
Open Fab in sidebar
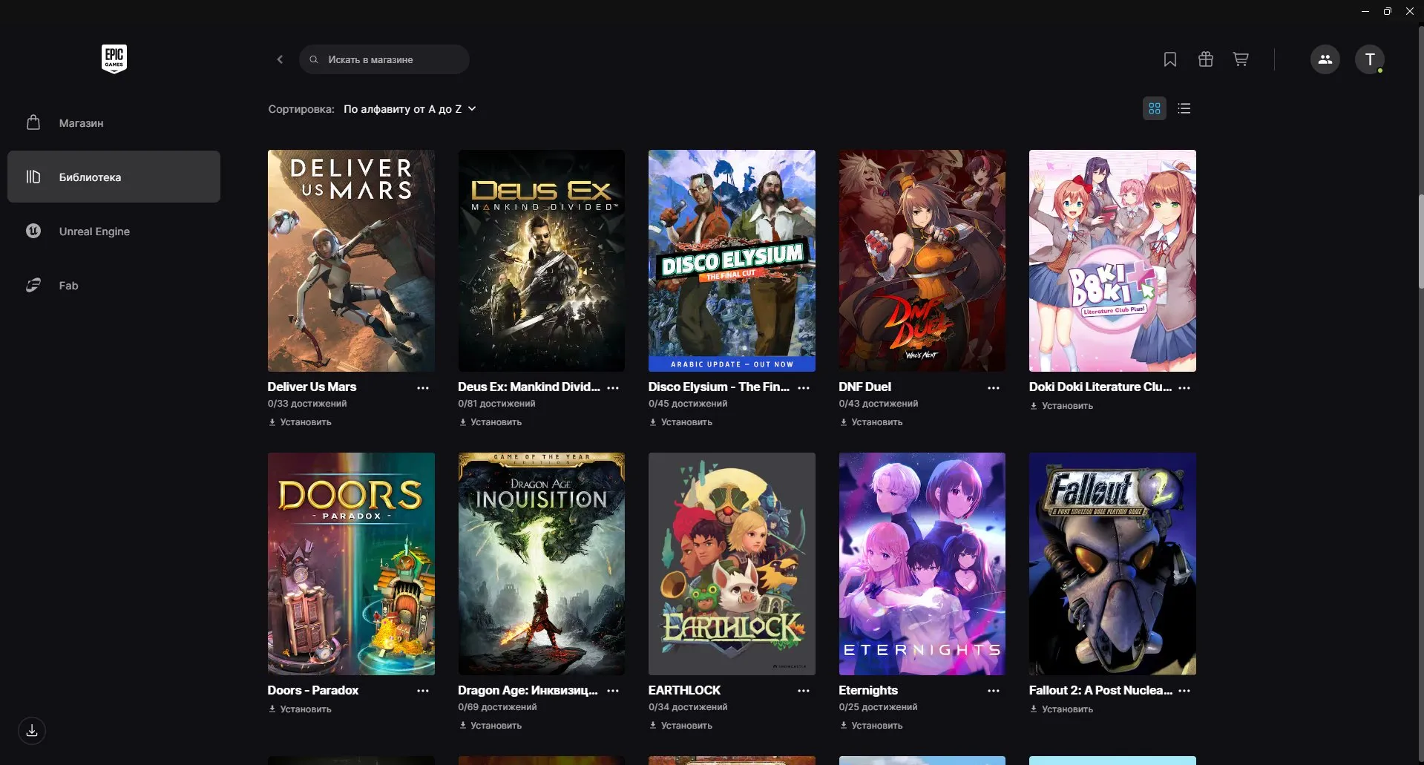tap(114, 285)
